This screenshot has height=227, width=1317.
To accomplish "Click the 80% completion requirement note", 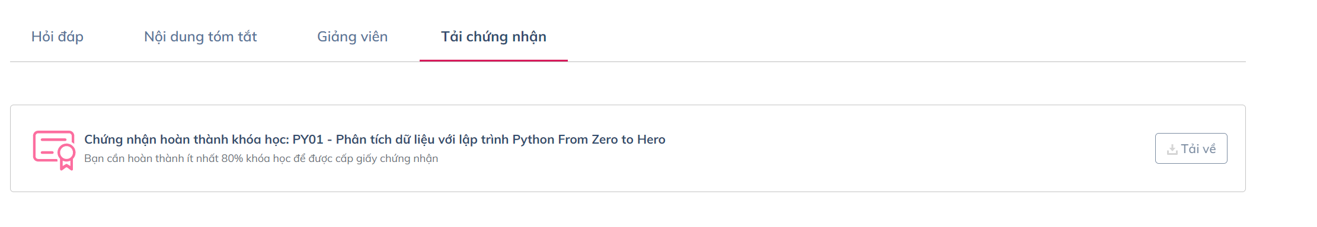I will coord(261,158).
